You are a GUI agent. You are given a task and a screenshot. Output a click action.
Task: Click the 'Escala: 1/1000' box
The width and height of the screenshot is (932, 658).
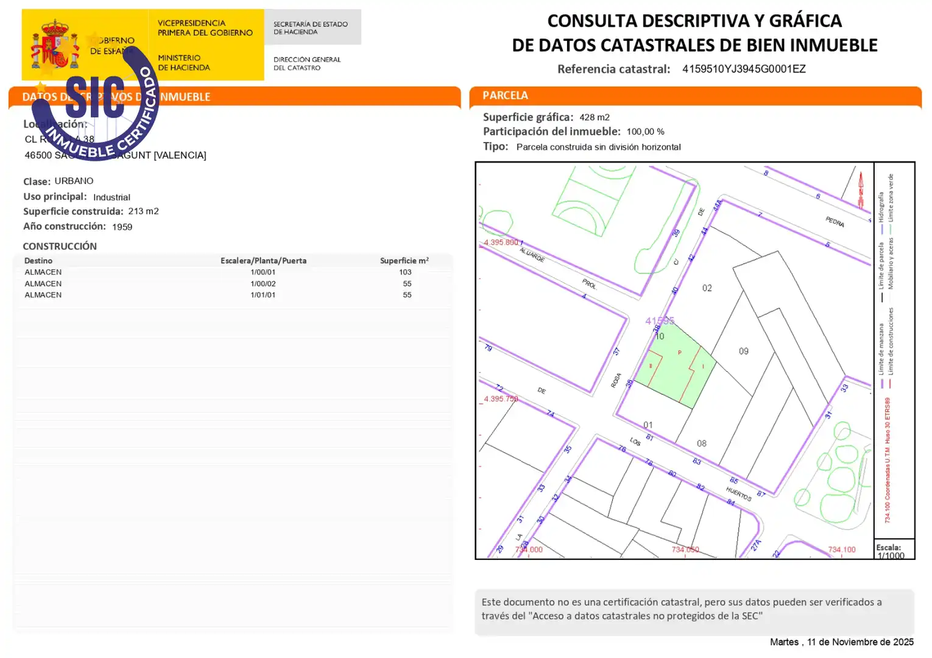pos(894,549)
